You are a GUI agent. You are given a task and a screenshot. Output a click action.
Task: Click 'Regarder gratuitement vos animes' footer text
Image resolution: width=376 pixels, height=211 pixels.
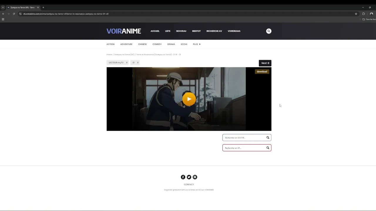(189, 190)
